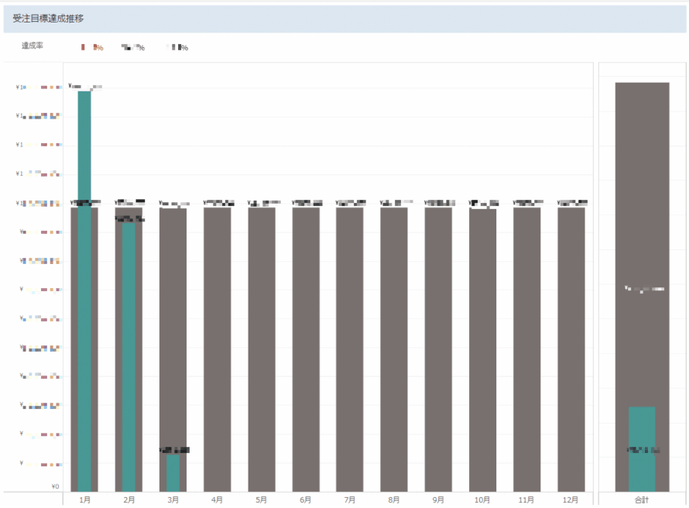Select the gray target bar for 4月
Image resolution: width=689 pixels, height=508 pixels.
[x=218, y=348]
